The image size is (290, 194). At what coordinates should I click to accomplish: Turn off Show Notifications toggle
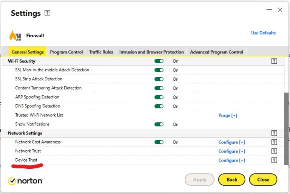[x=159, y=124]
